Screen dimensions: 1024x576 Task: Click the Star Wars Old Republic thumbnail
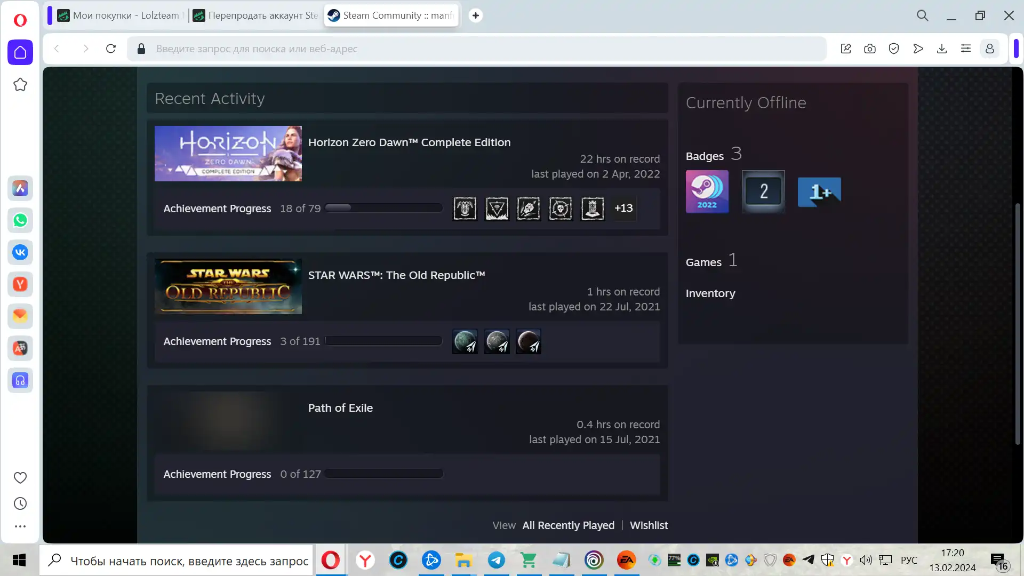click(228, 286)
